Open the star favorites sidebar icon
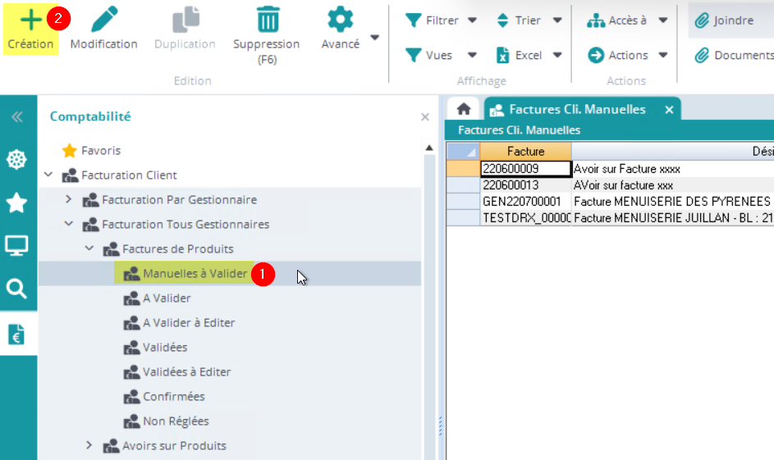Image resolution: width=774 pixels, height=460 pixels. (x=16, y=203)
